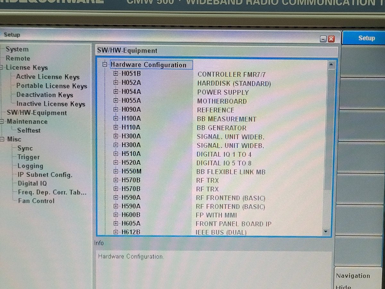Open Freq. Dep. Corr. Tab... entry
The height and width of the screenshot is (289, 385).
(52, 192)
